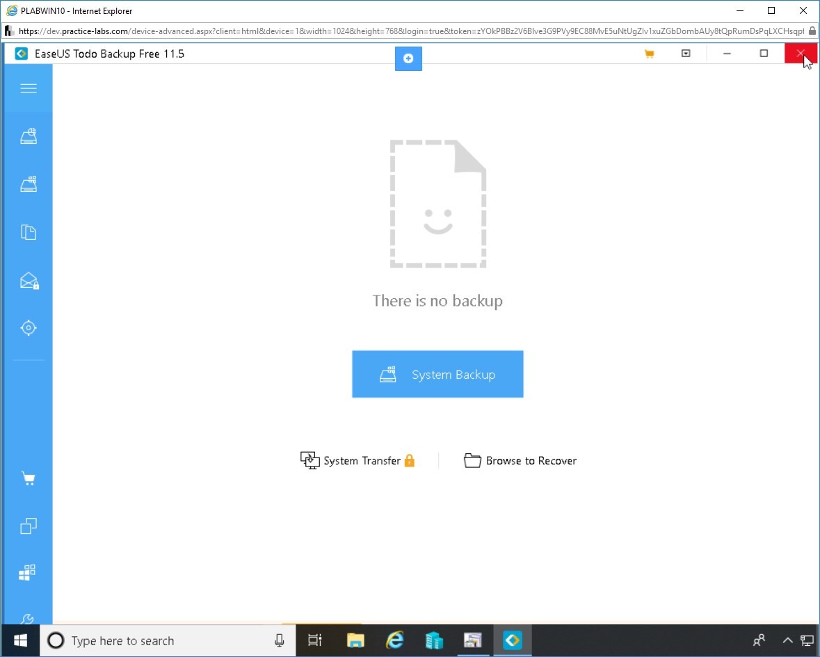The height and width of the screenshot is (657, 820).
Task: Click the Internet Explorer address bar URL
Action: (x=411, y=31)
